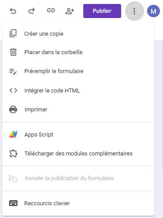Open the Apps Script menu item
This screenshot has height=218, width=163.
point(78,134)
